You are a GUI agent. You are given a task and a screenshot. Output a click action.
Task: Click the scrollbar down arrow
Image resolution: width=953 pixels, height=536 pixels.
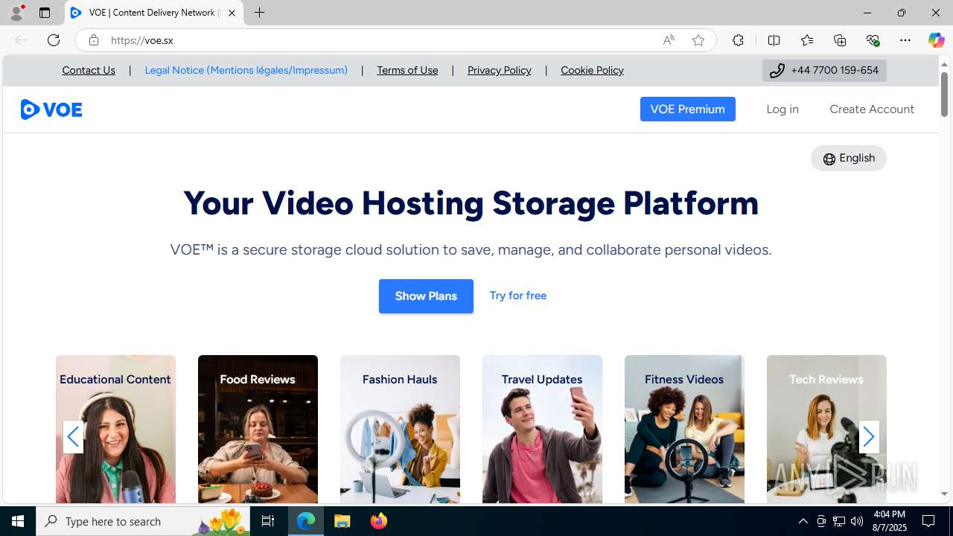pyautogui.click(x=944, y=494)
